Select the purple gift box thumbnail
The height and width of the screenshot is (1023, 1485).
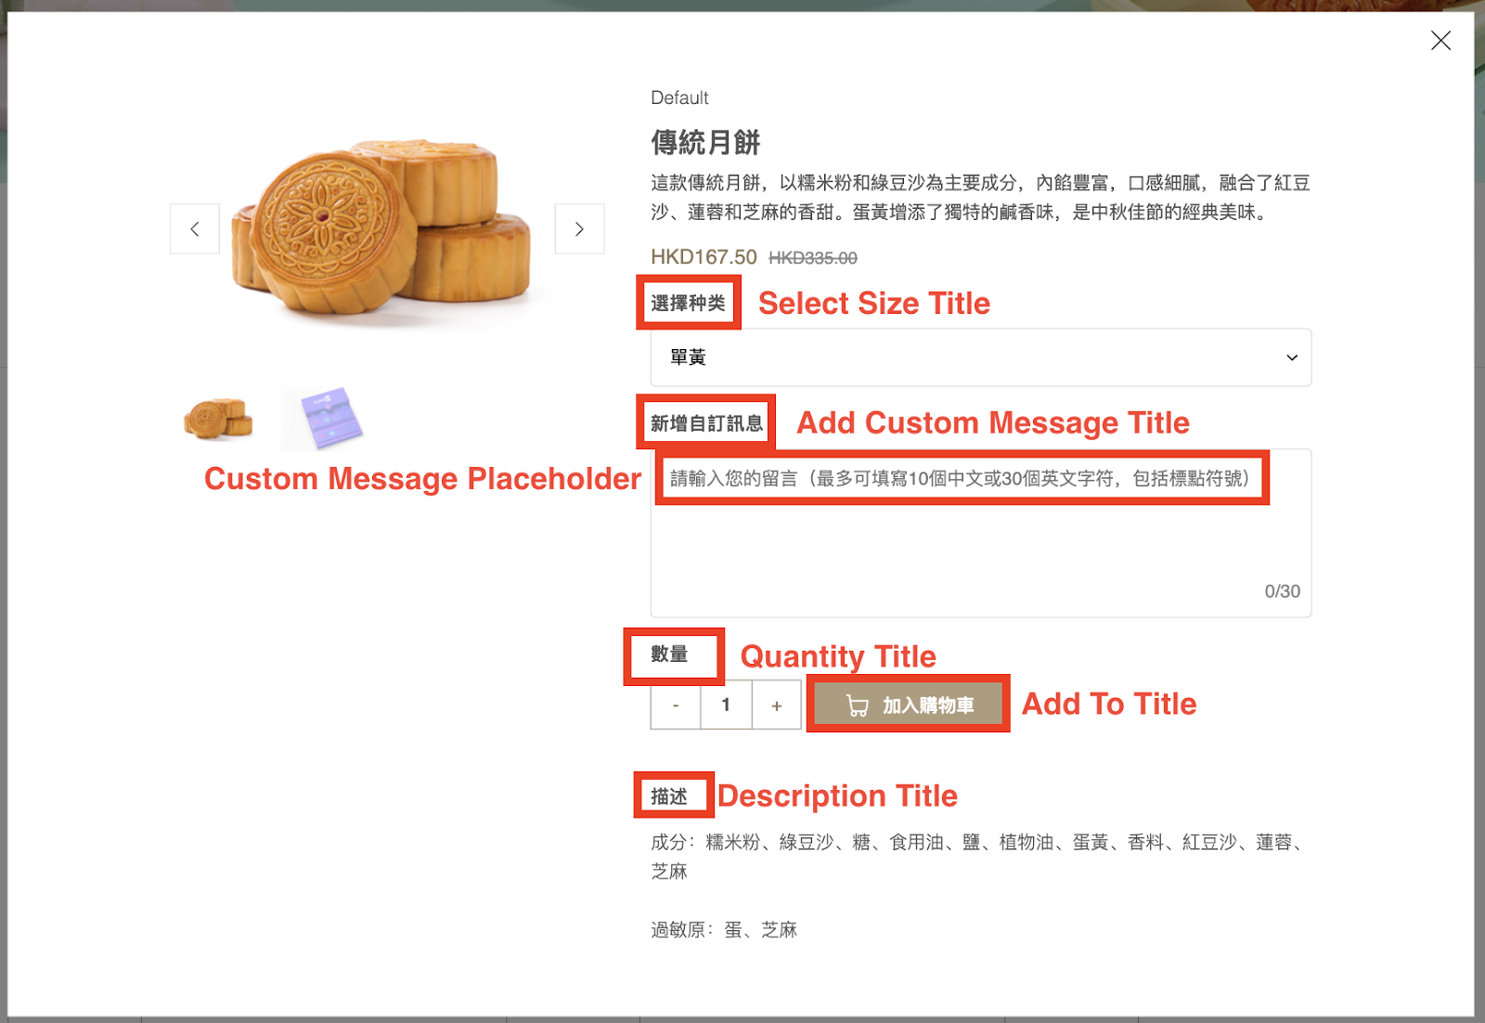329,419
